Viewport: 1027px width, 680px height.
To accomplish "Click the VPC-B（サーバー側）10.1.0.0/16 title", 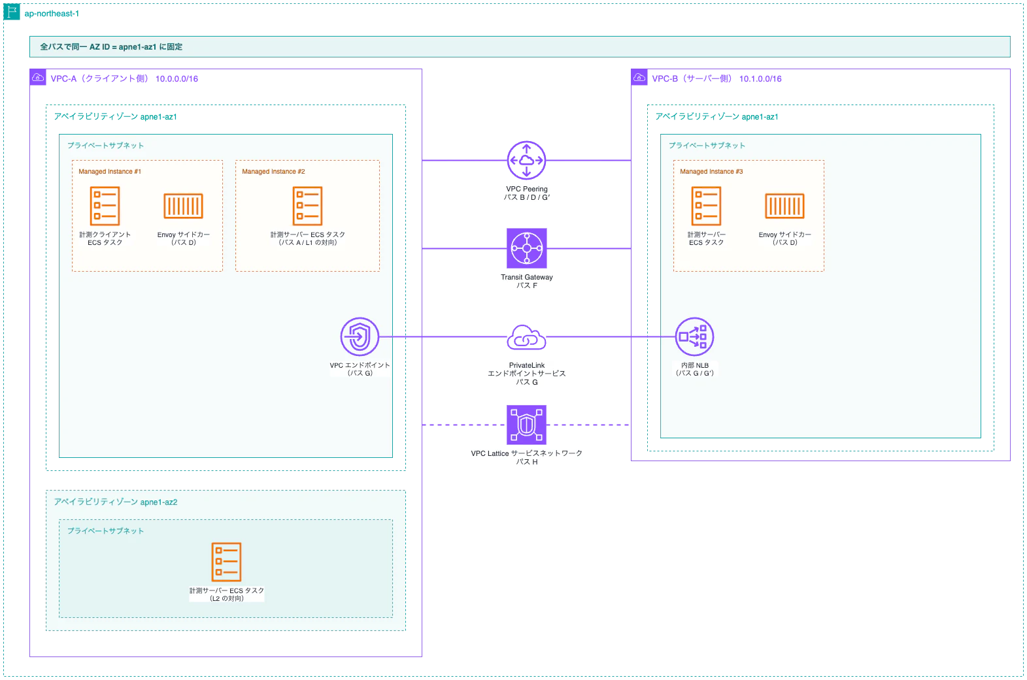I will tap(716, 78).
